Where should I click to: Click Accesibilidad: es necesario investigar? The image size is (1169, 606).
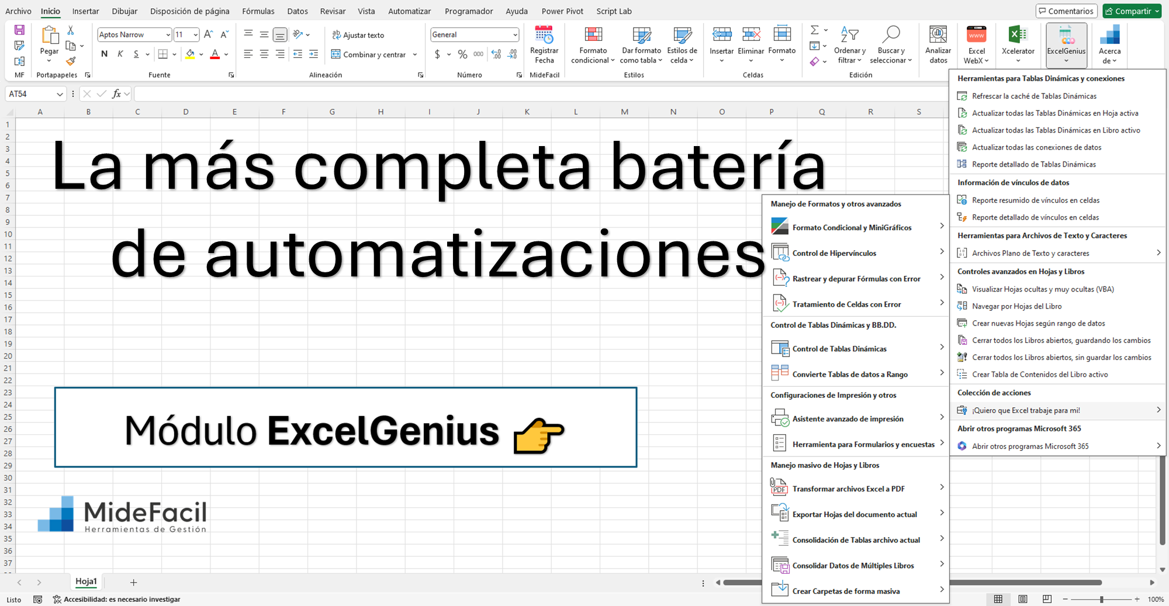(x=116, y=599)
